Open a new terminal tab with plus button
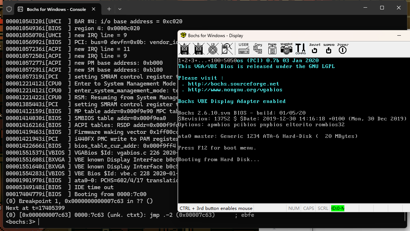 [x=109, y=9]
